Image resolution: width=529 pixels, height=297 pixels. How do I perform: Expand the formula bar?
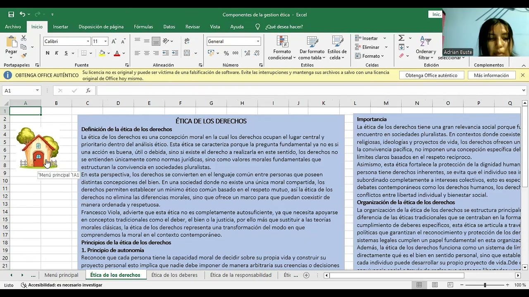pos(524,90)
